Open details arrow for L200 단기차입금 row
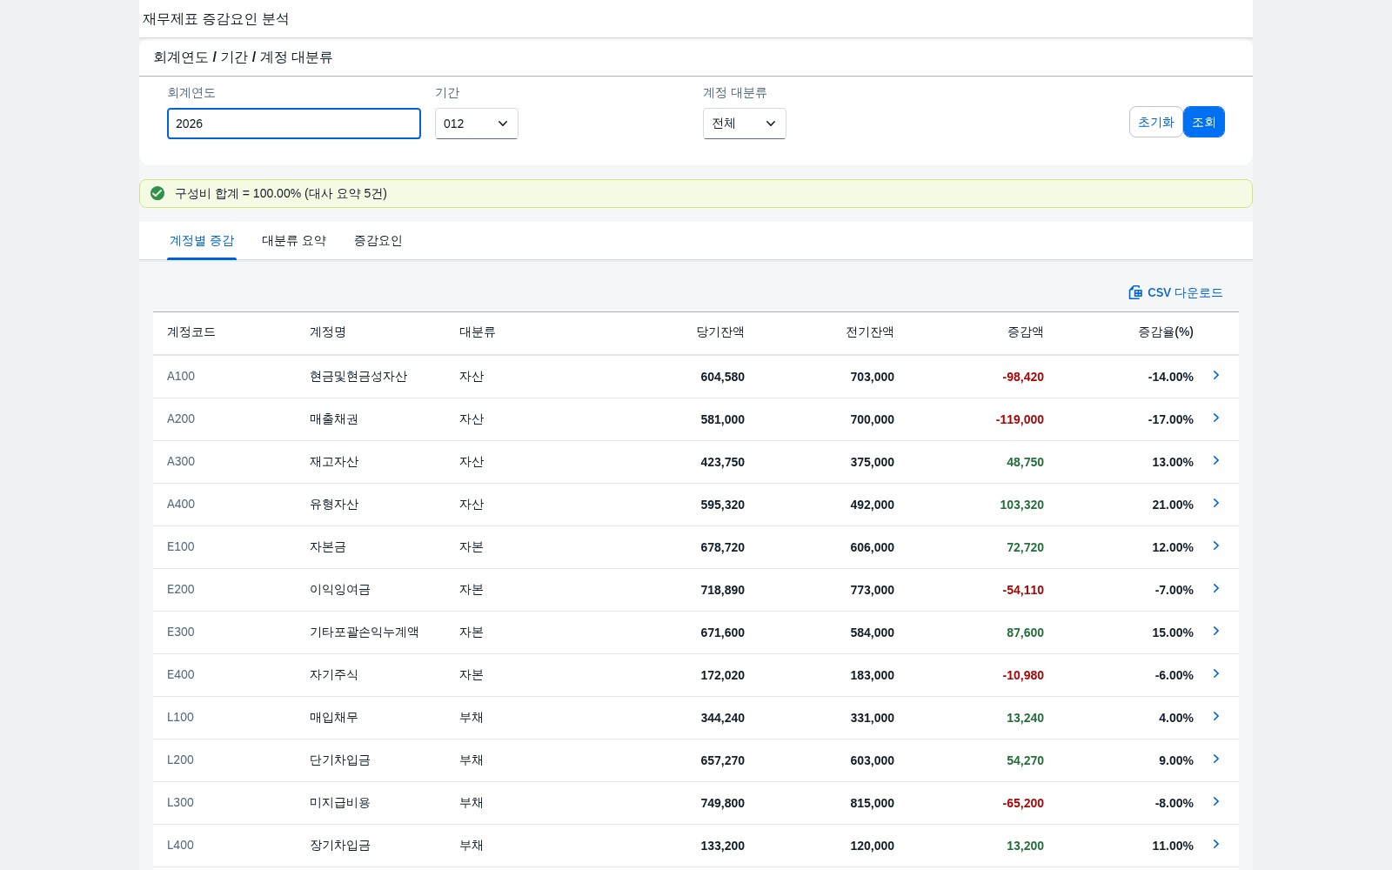The image size is (1392, 870). pos(1216,759)
